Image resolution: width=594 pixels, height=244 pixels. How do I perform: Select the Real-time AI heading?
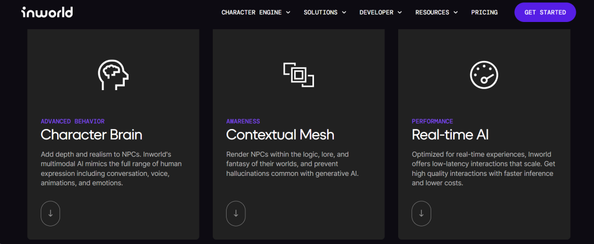[x=450, y=135]
